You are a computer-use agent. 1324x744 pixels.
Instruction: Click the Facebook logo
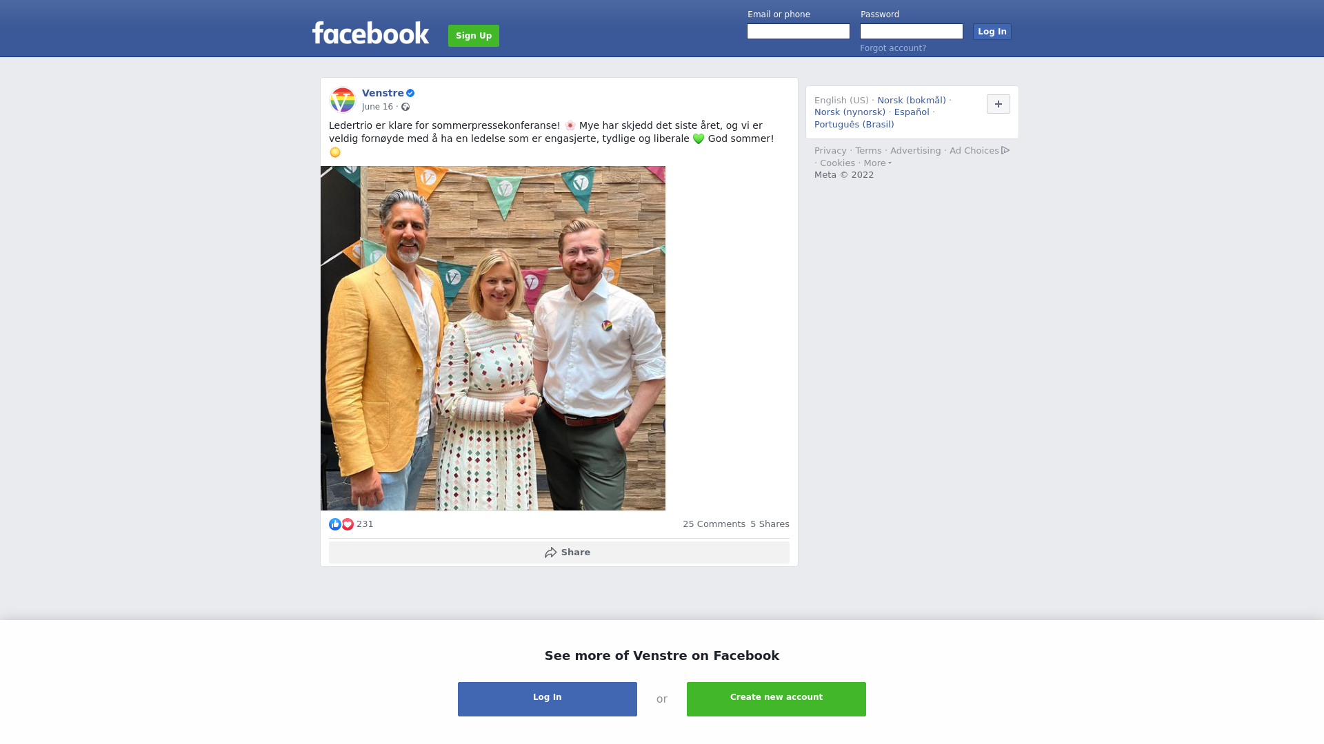370,32
